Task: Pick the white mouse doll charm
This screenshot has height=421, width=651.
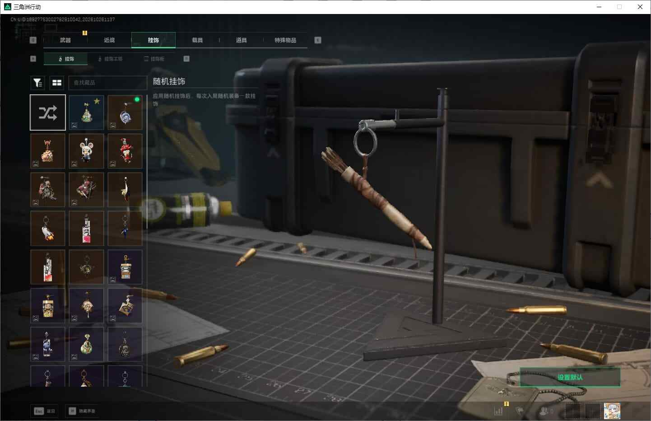Action: click(x=86, y=151)
